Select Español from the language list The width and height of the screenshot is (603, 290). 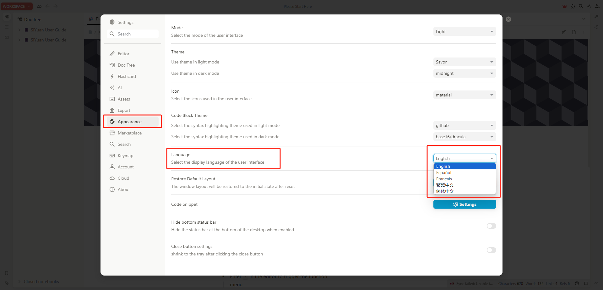pos(444,172)
